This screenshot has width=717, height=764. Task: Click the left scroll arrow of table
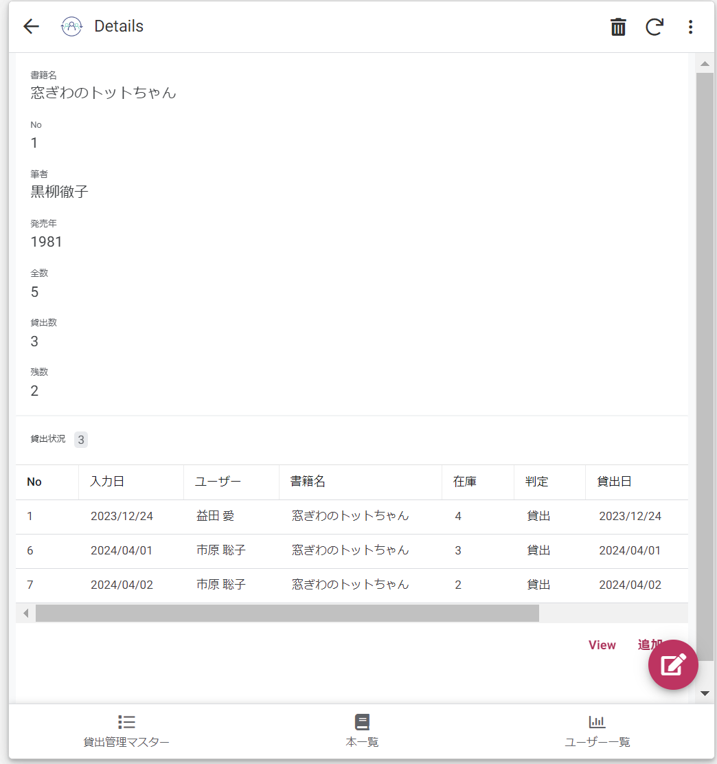point(26,613)
